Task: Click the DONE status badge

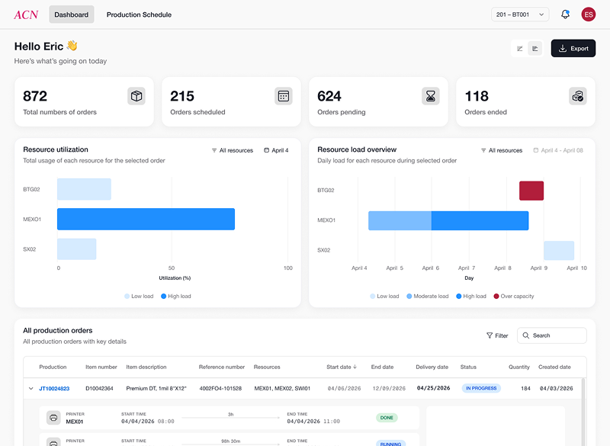Action: tap(387, 418)
